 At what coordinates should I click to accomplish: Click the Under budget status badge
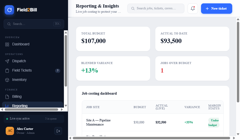(x=214, y=123)
